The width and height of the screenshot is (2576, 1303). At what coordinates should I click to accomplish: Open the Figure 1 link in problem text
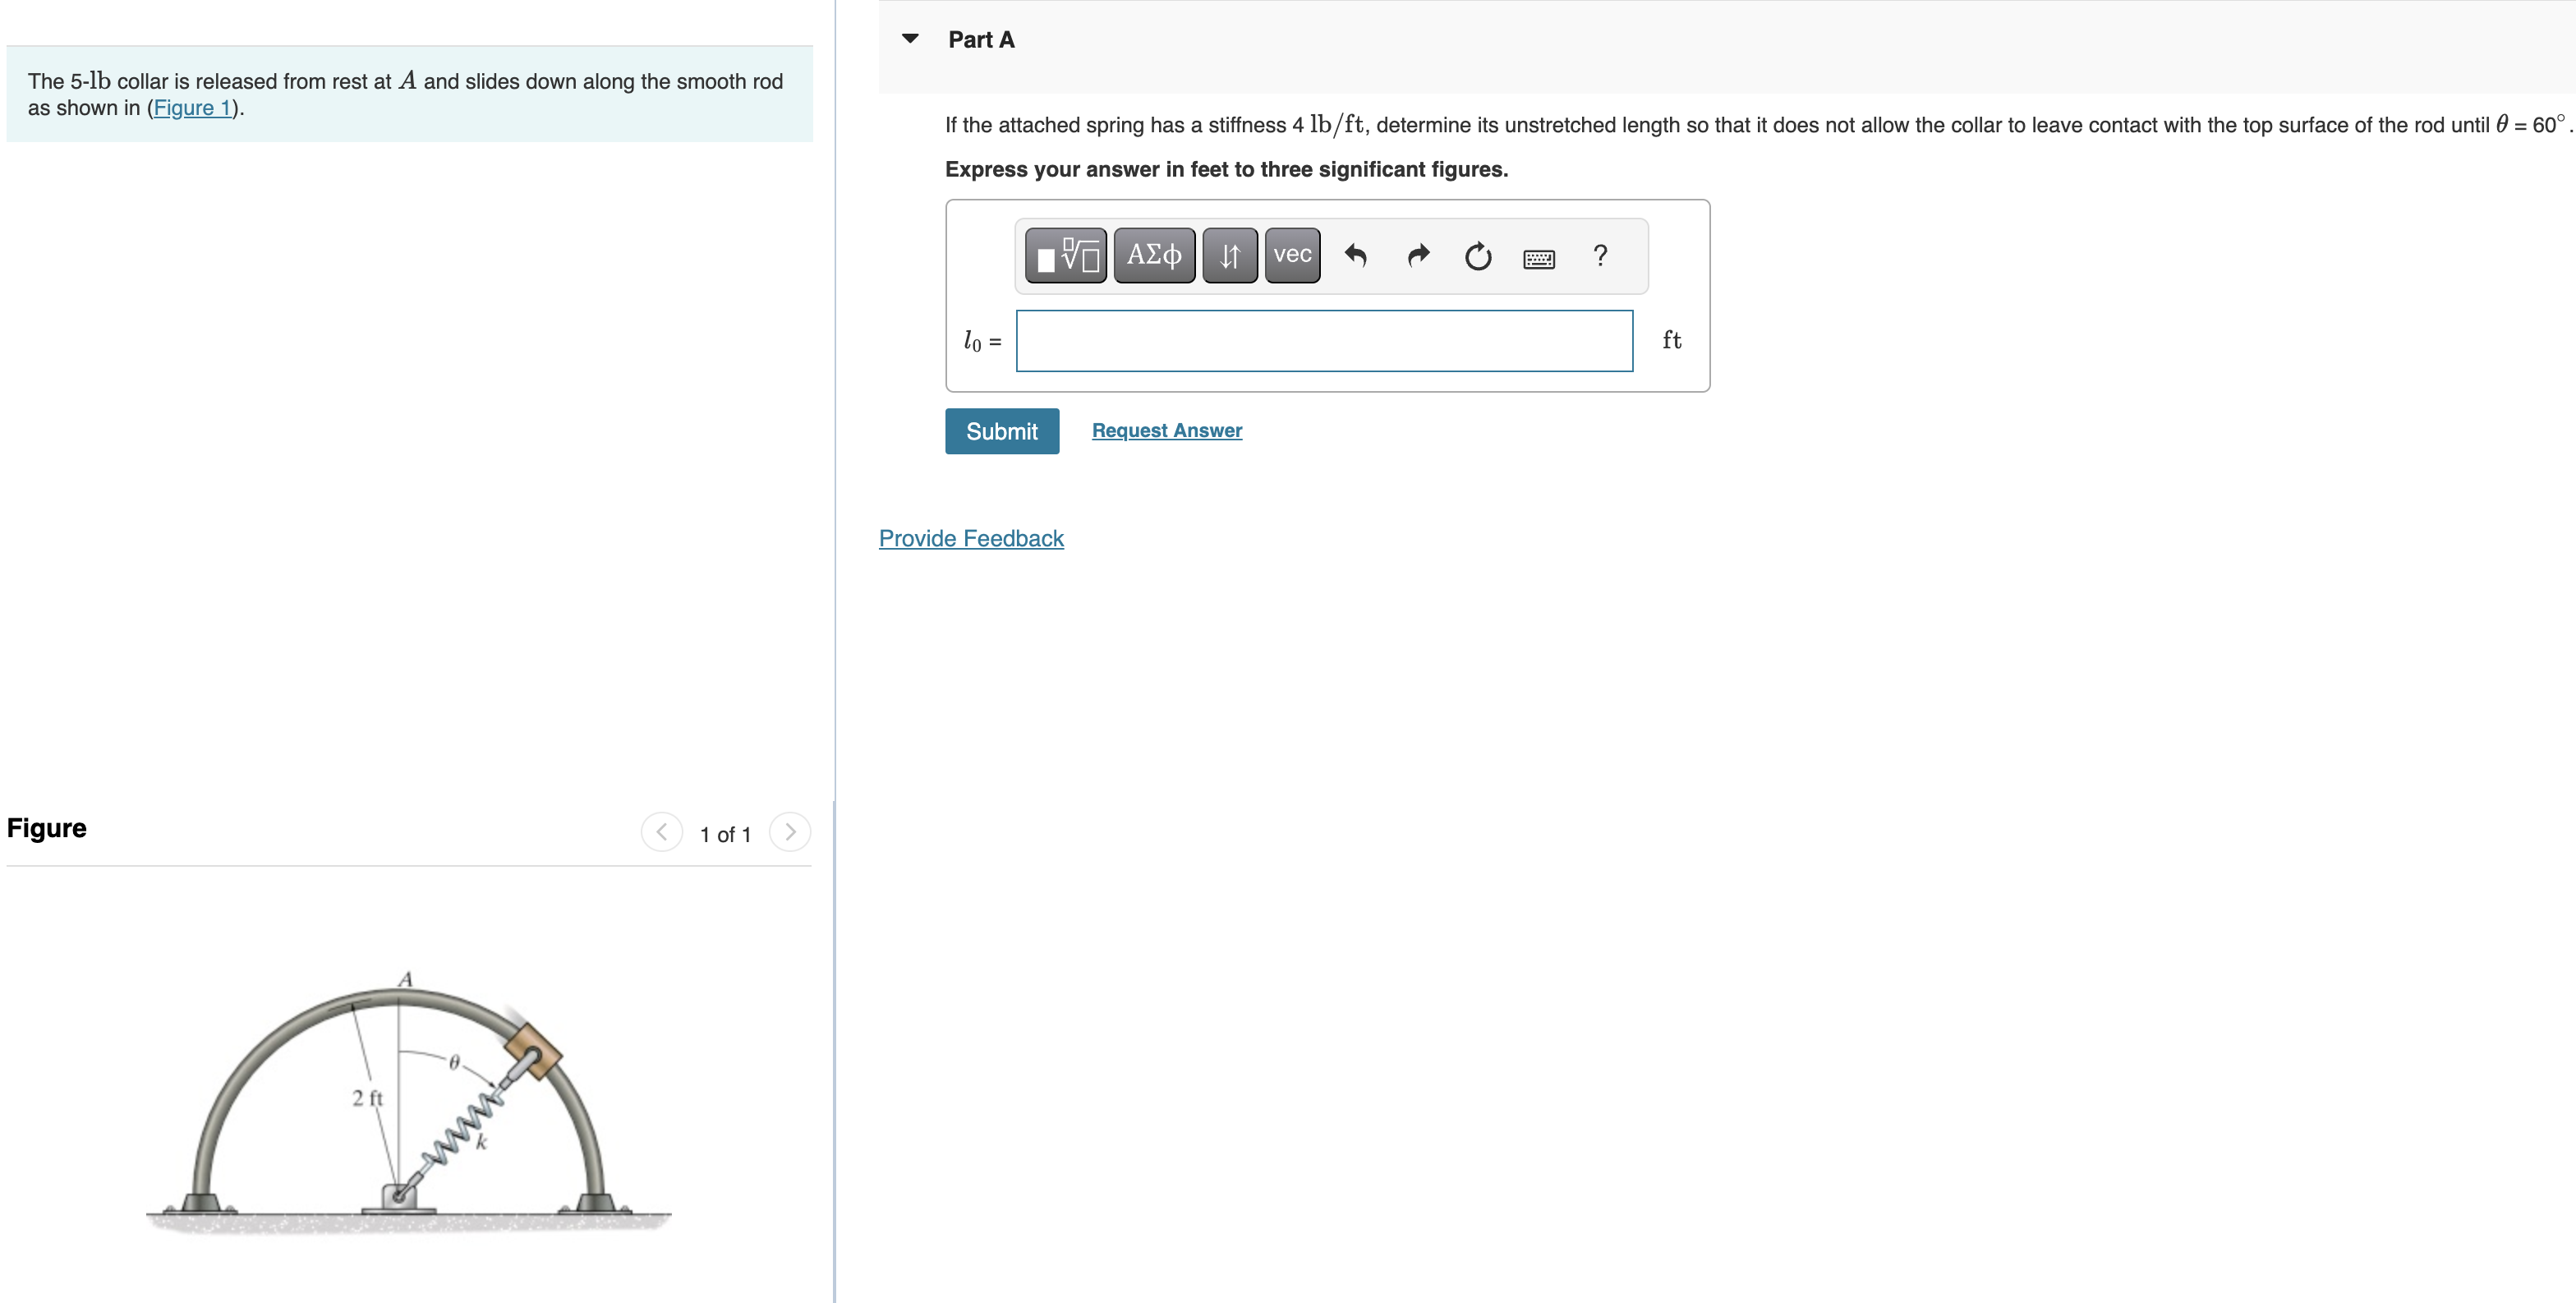[192, 108]
